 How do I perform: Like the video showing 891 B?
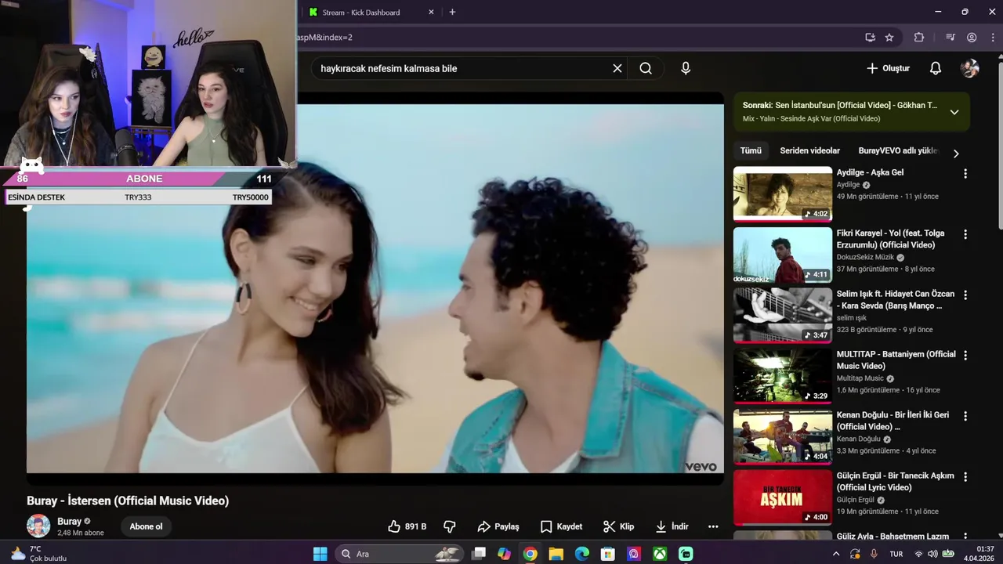click(x=407, y=526)
